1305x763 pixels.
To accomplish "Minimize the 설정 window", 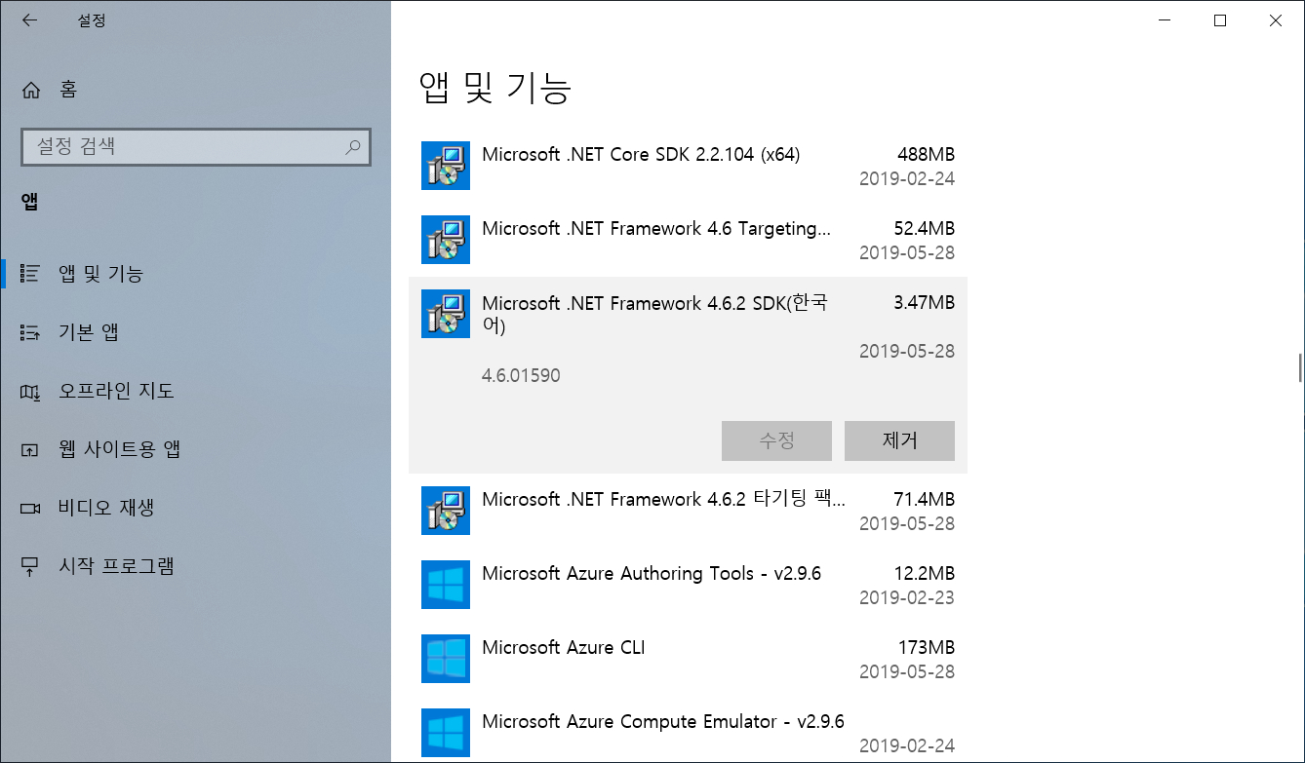I will 1163,20.
